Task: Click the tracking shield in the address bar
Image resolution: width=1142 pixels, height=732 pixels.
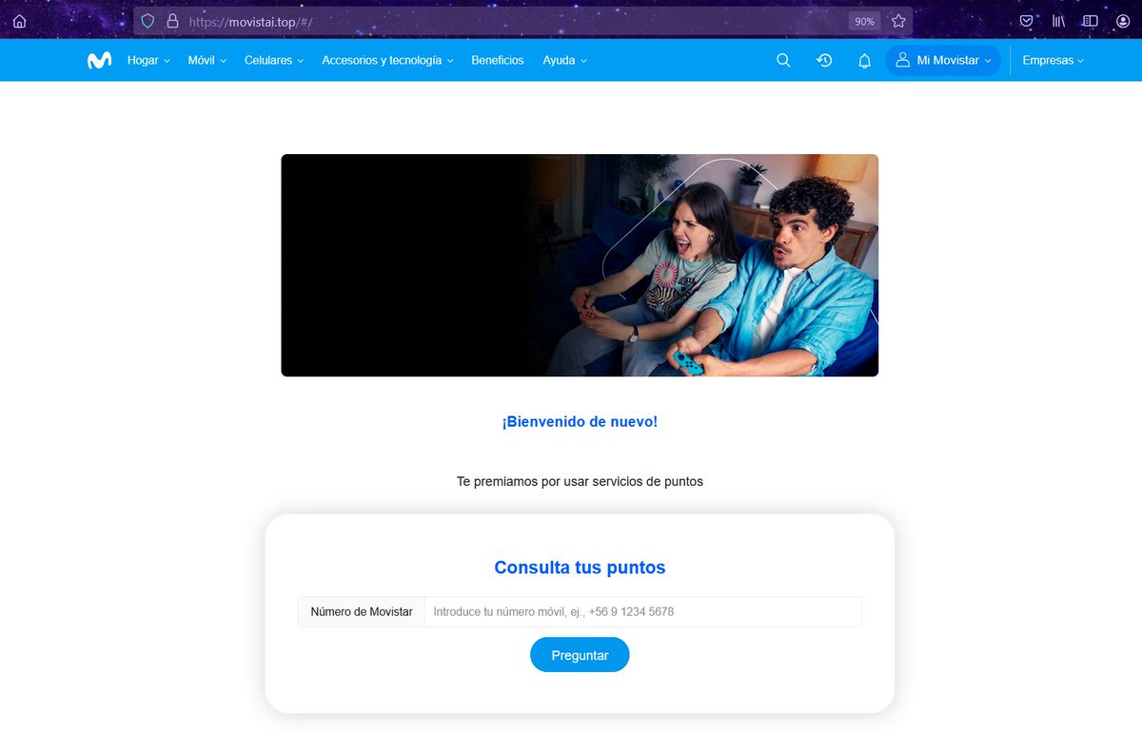Action: (x=148, y=20)
